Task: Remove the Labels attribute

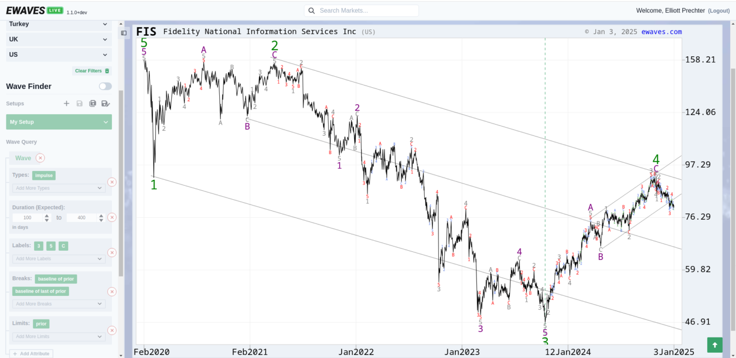Action: point(111,252)
